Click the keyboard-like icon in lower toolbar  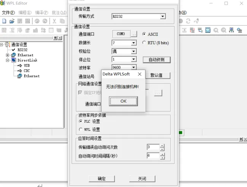tap(59, 30)
